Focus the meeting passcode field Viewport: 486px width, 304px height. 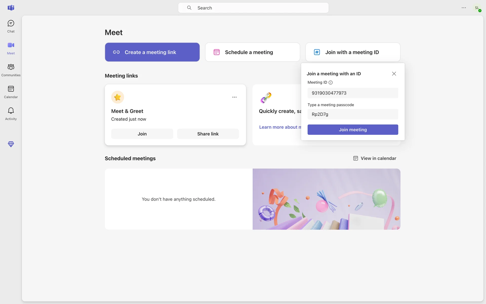(x=353, y=114)
